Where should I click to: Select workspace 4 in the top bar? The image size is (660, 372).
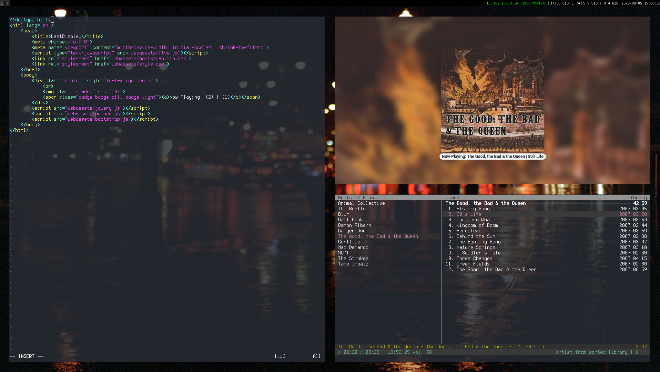[7, 3]
